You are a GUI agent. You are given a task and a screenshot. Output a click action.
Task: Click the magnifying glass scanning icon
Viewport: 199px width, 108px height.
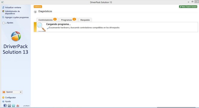[41, 27]
